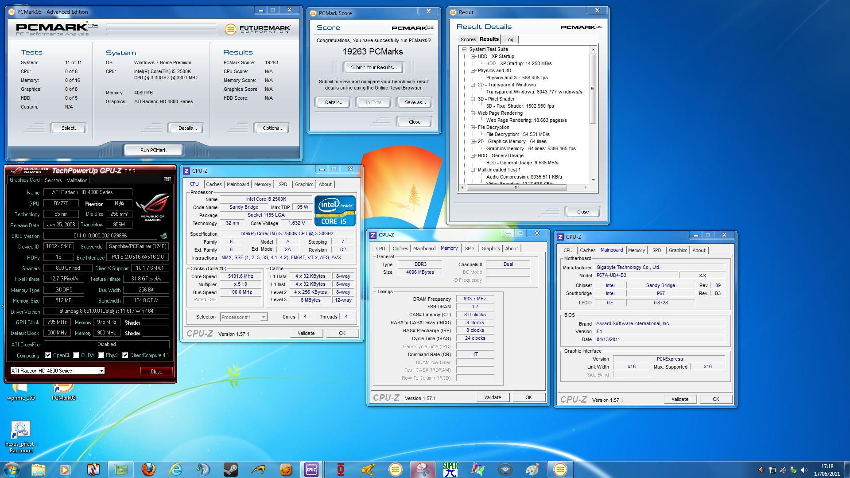Open the Windows Start menu
Viewport: 850px width, 478px height.
(x=12, y=469)
